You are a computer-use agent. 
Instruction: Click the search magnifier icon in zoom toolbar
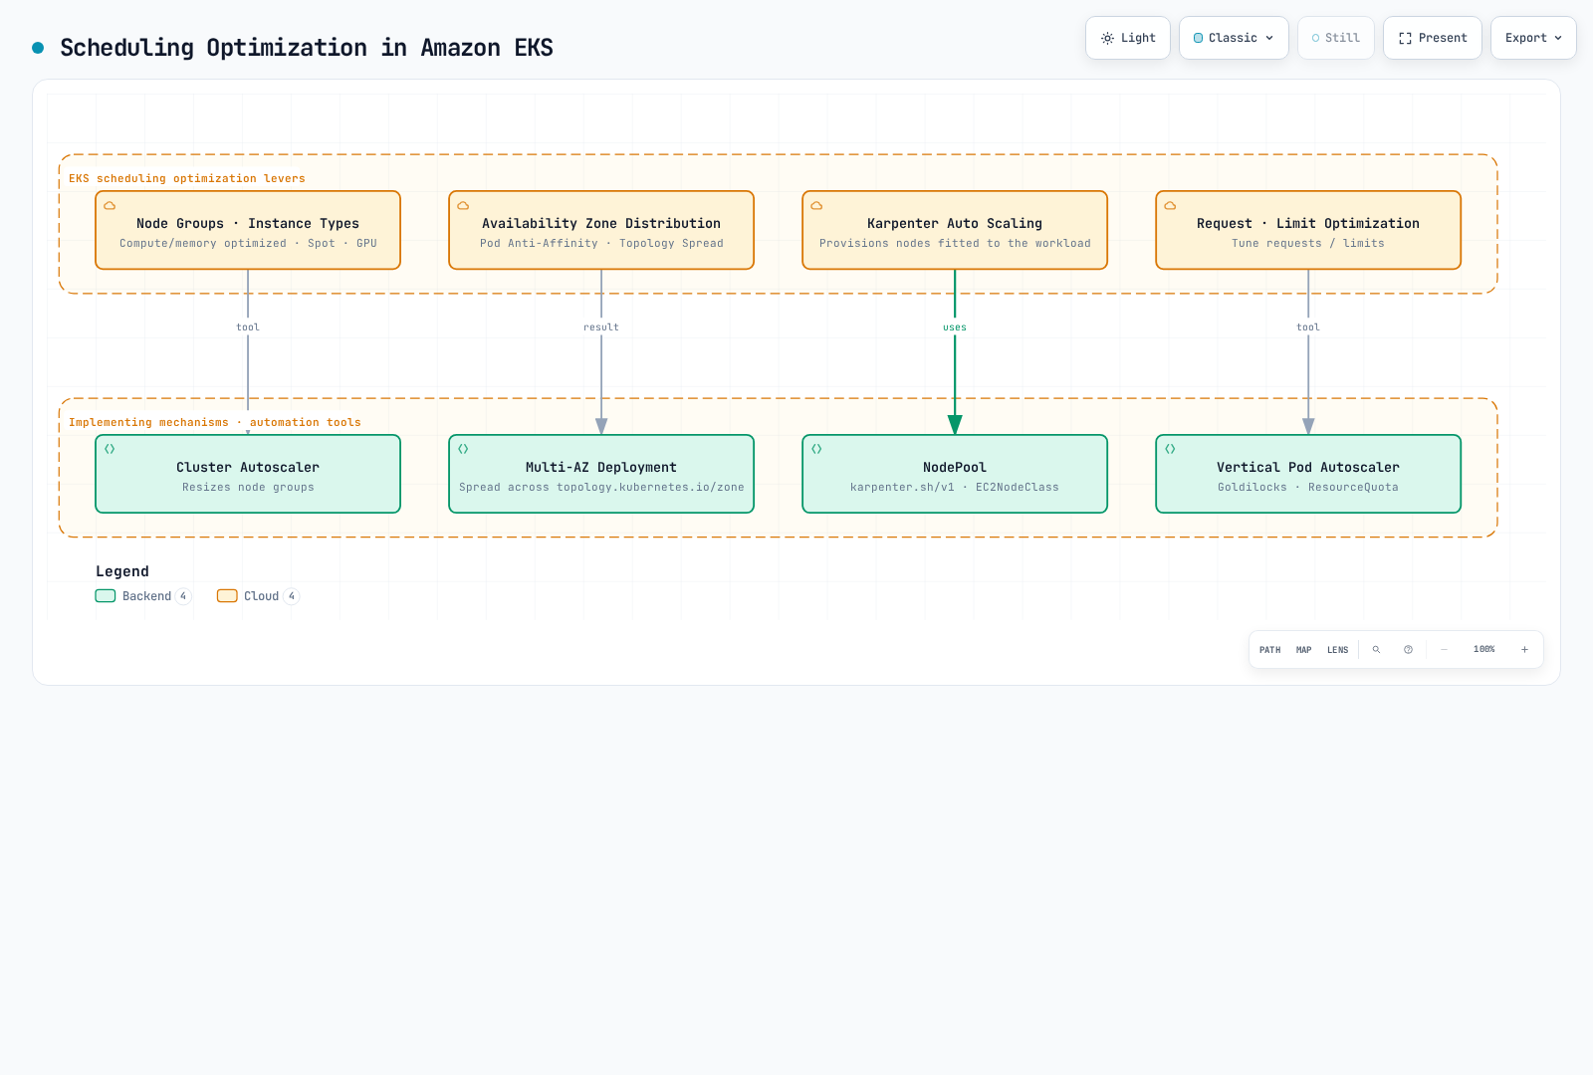[x=1376, y=649]
